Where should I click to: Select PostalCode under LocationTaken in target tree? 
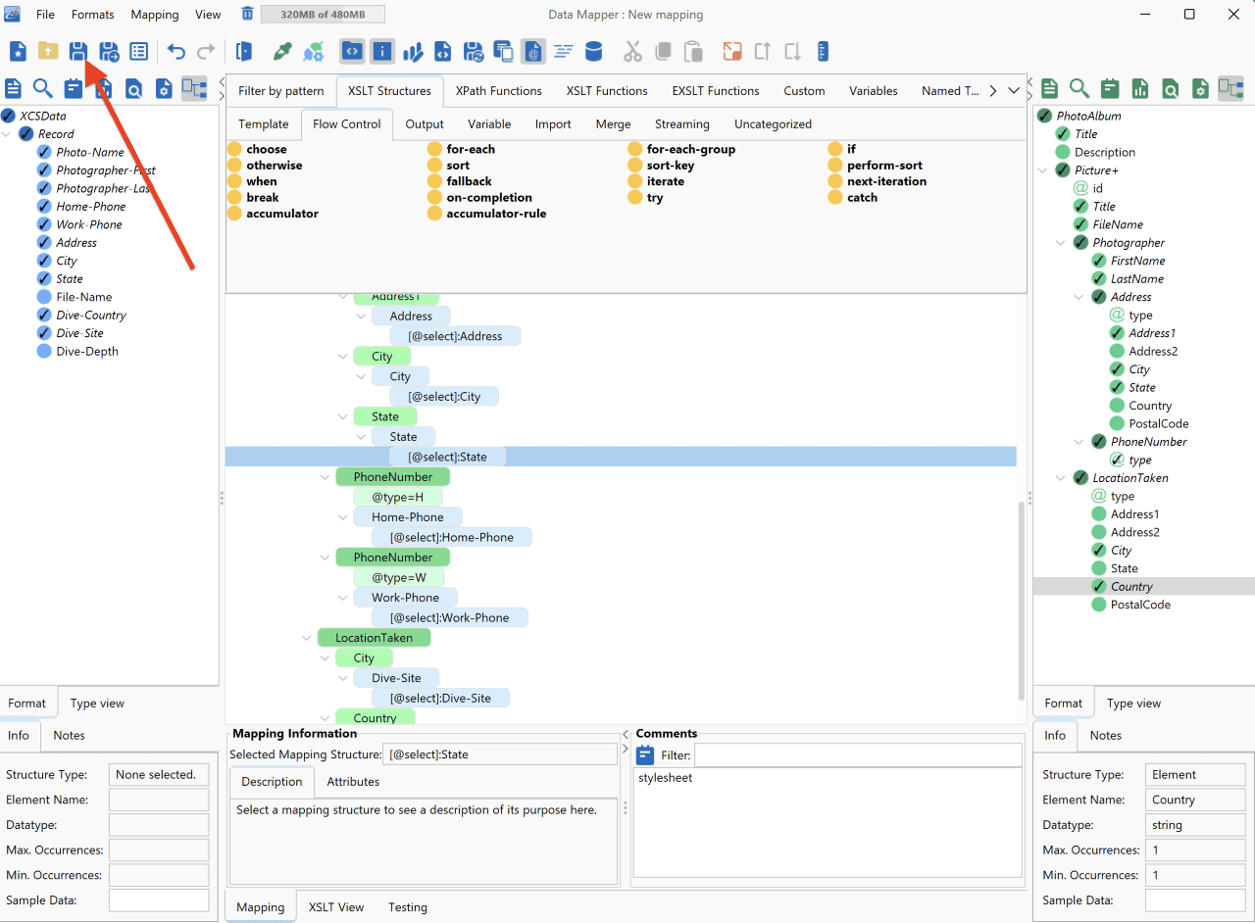click(1140, 606)
